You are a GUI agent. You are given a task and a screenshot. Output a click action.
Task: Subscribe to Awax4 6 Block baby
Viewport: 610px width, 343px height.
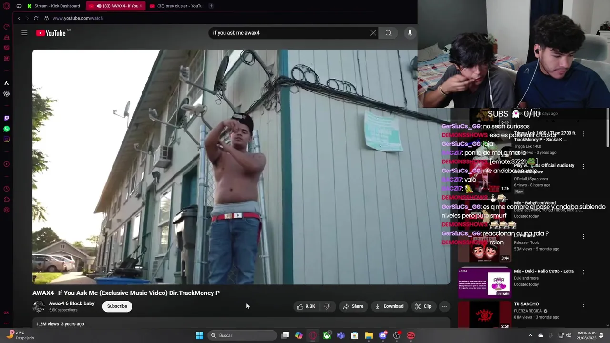coord(117,306)
